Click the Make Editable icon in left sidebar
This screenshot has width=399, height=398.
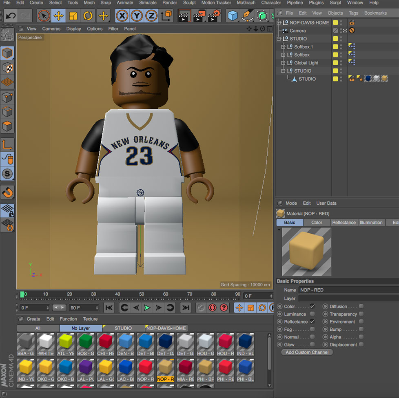coord(7,53)
